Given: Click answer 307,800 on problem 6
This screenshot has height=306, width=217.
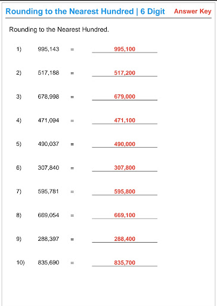Looking at the screenshot, I should tap(125, 168).
